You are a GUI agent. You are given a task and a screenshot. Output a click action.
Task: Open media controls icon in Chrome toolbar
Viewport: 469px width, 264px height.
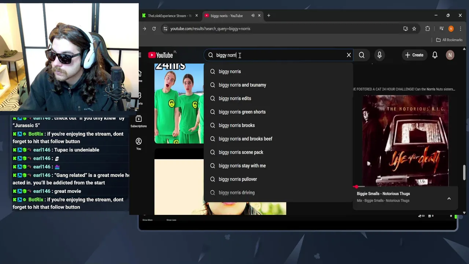tap(442, 29)
